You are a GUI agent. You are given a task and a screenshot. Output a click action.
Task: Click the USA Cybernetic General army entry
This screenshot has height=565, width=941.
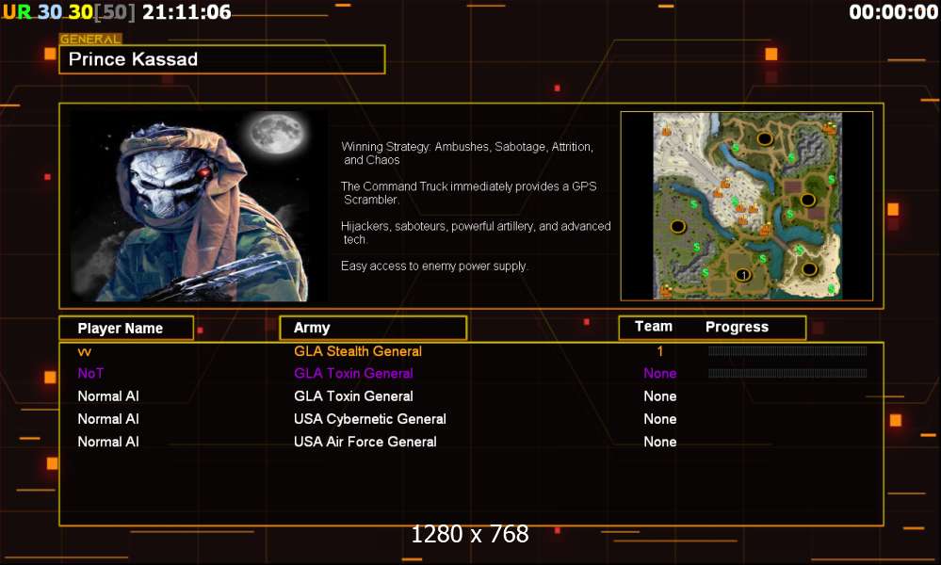[369, 419]
